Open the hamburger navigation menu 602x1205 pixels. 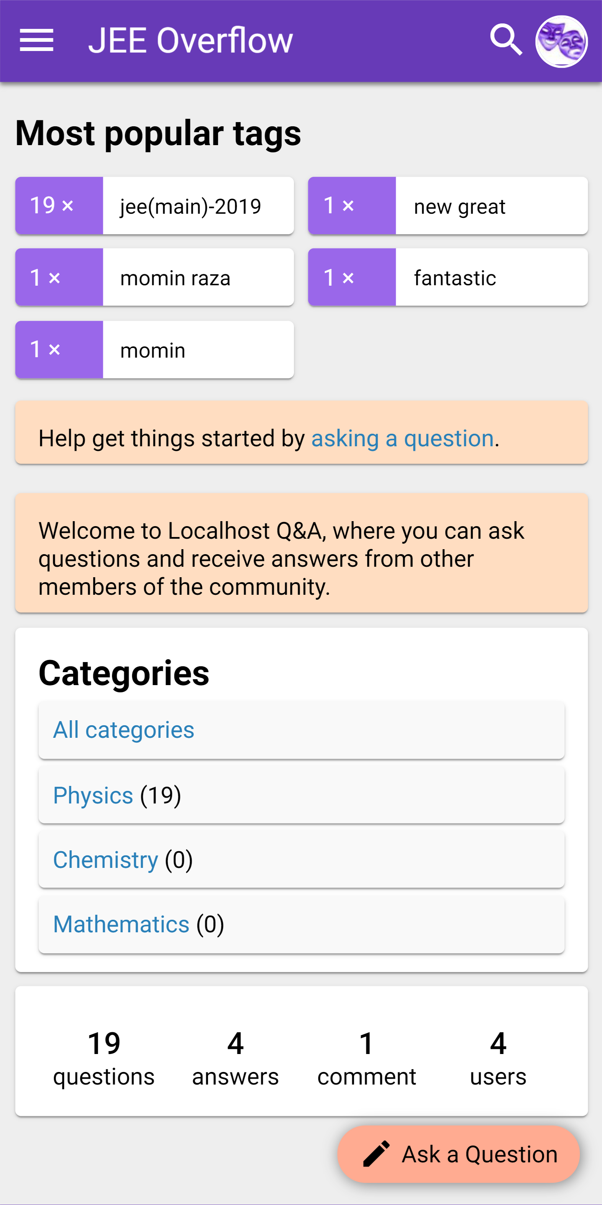click(36, 40)
